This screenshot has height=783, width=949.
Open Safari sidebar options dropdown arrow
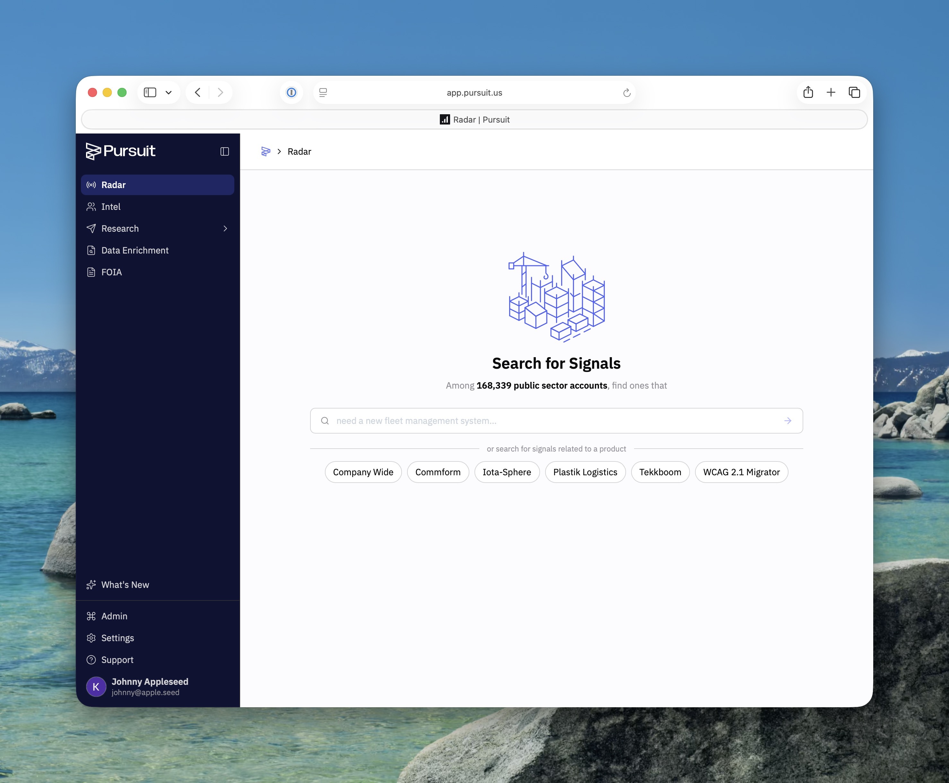coord(169,92)
